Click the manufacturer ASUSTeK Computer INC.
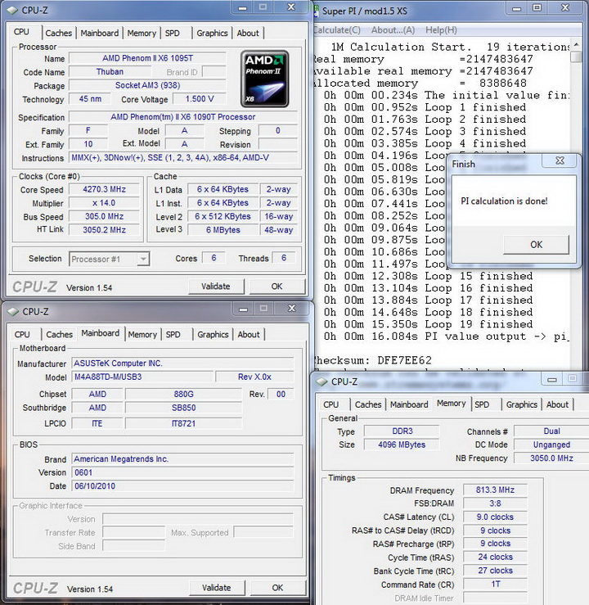This screenshot has height=605, width=589. click(x=182, y=363)
